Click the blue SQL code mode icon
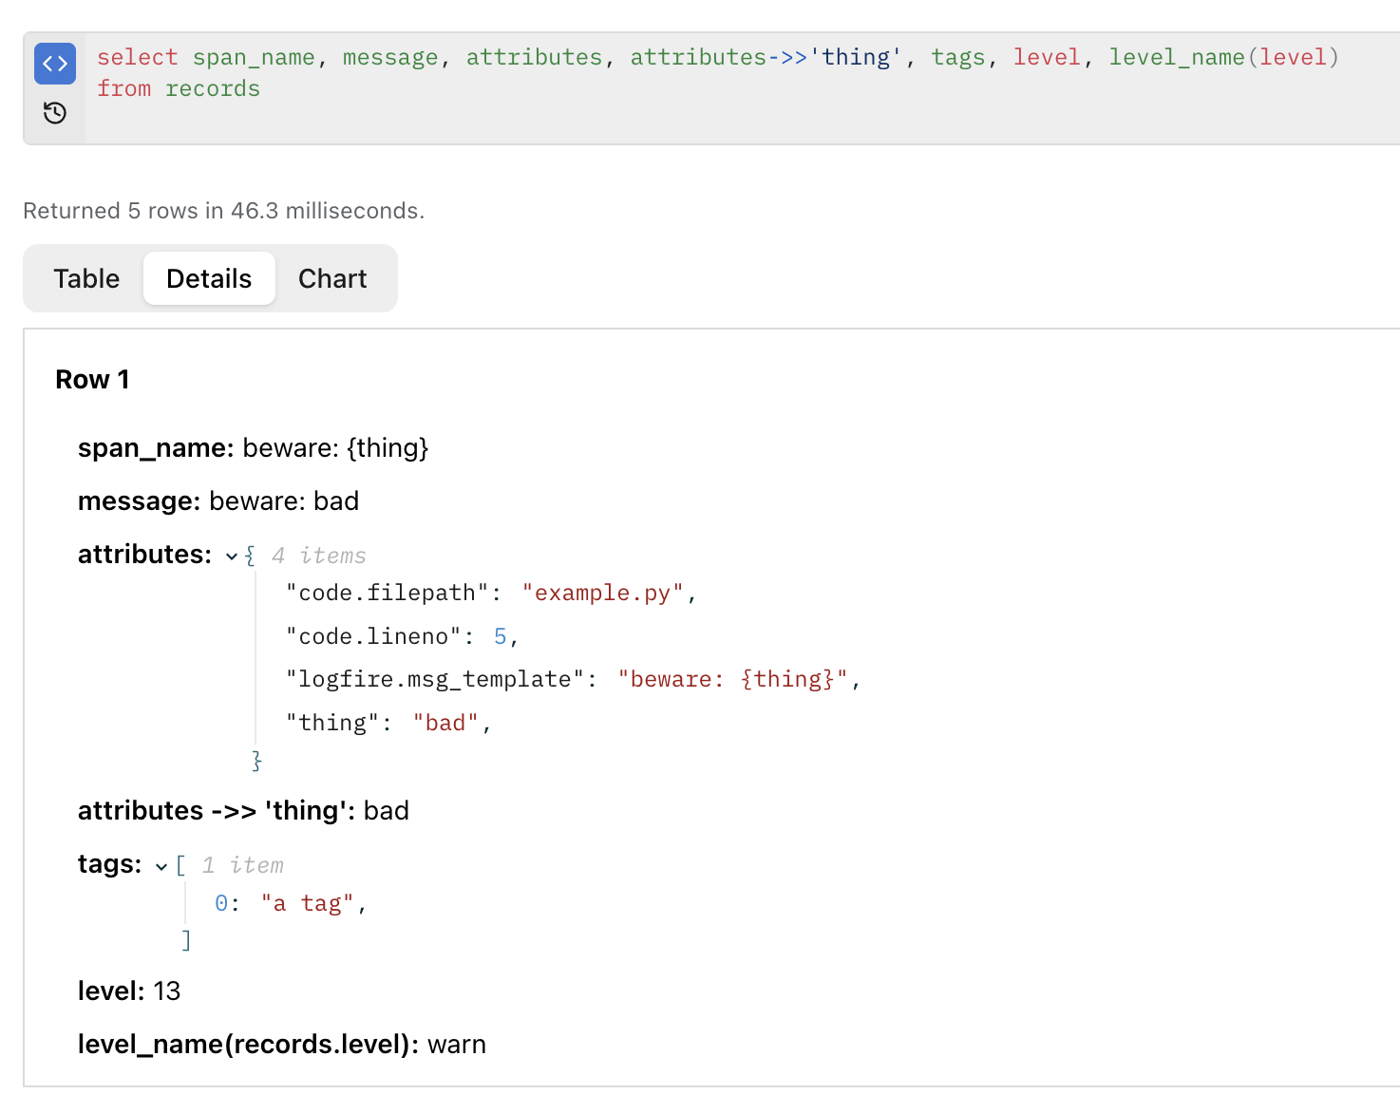This screenshot has width=1400, height=1113. tap(55, 64)
